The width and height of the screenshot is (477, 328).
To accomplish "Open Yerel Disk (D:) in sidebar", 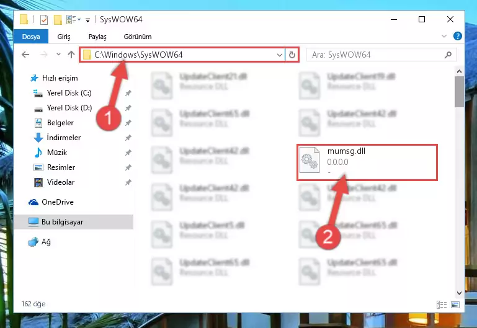I will tap(69, 108).
